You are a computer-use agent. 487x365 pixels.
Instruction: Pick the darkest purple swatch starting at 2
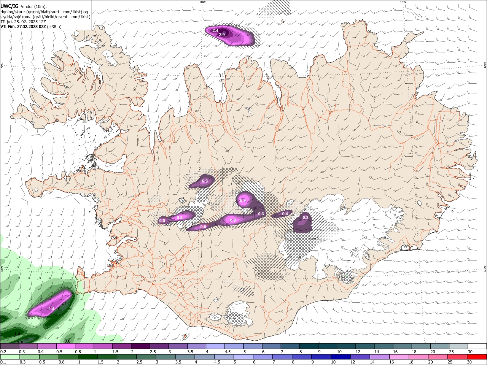(140, 346)
